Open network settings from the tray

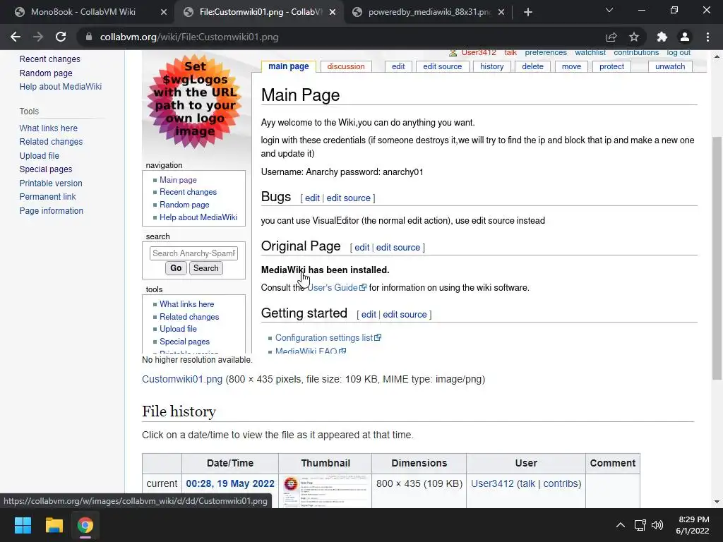[x=640, y=525]
